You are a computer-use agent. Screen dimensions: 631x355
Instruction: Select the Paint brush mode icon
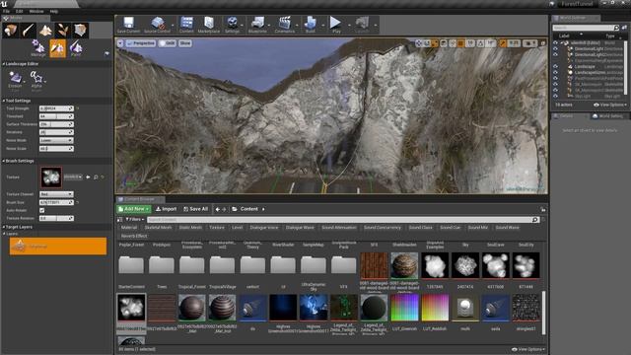(28, 31)
